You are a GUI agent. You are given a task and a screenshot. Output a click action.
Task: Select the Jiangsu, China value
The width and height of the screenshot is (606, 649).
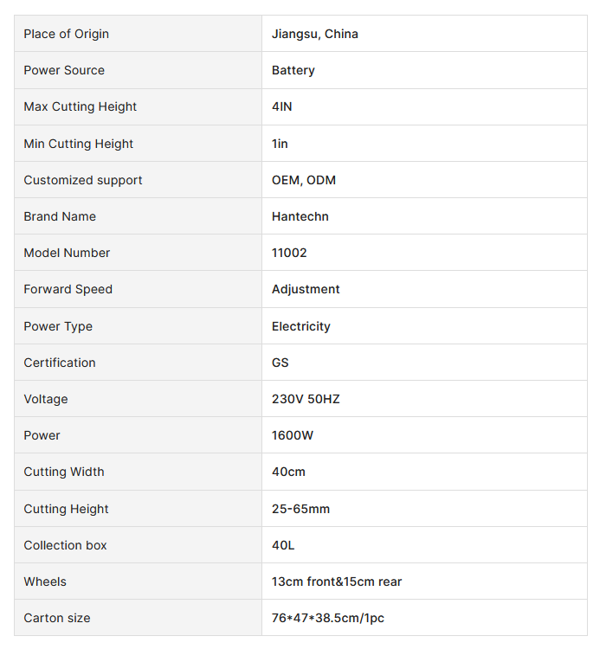[x=314, y=34]
